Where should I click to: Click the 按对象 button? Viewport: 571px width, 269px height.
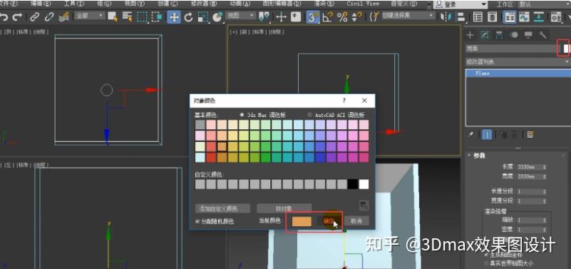tap(284, 208)
